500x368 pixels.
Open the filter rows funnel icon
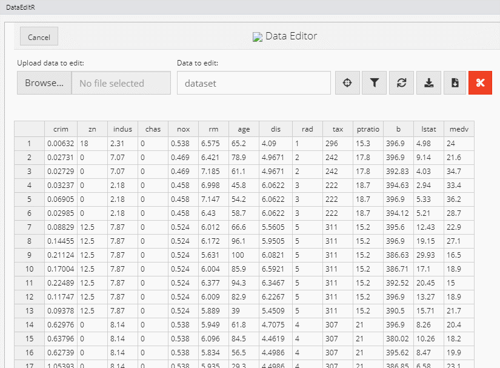(x=375, y=83)
